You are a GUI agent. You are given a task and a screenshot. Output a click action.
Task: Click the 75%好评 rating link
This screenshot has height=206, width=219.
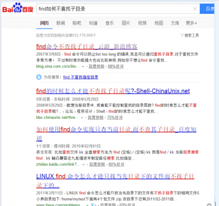(115, 117)
